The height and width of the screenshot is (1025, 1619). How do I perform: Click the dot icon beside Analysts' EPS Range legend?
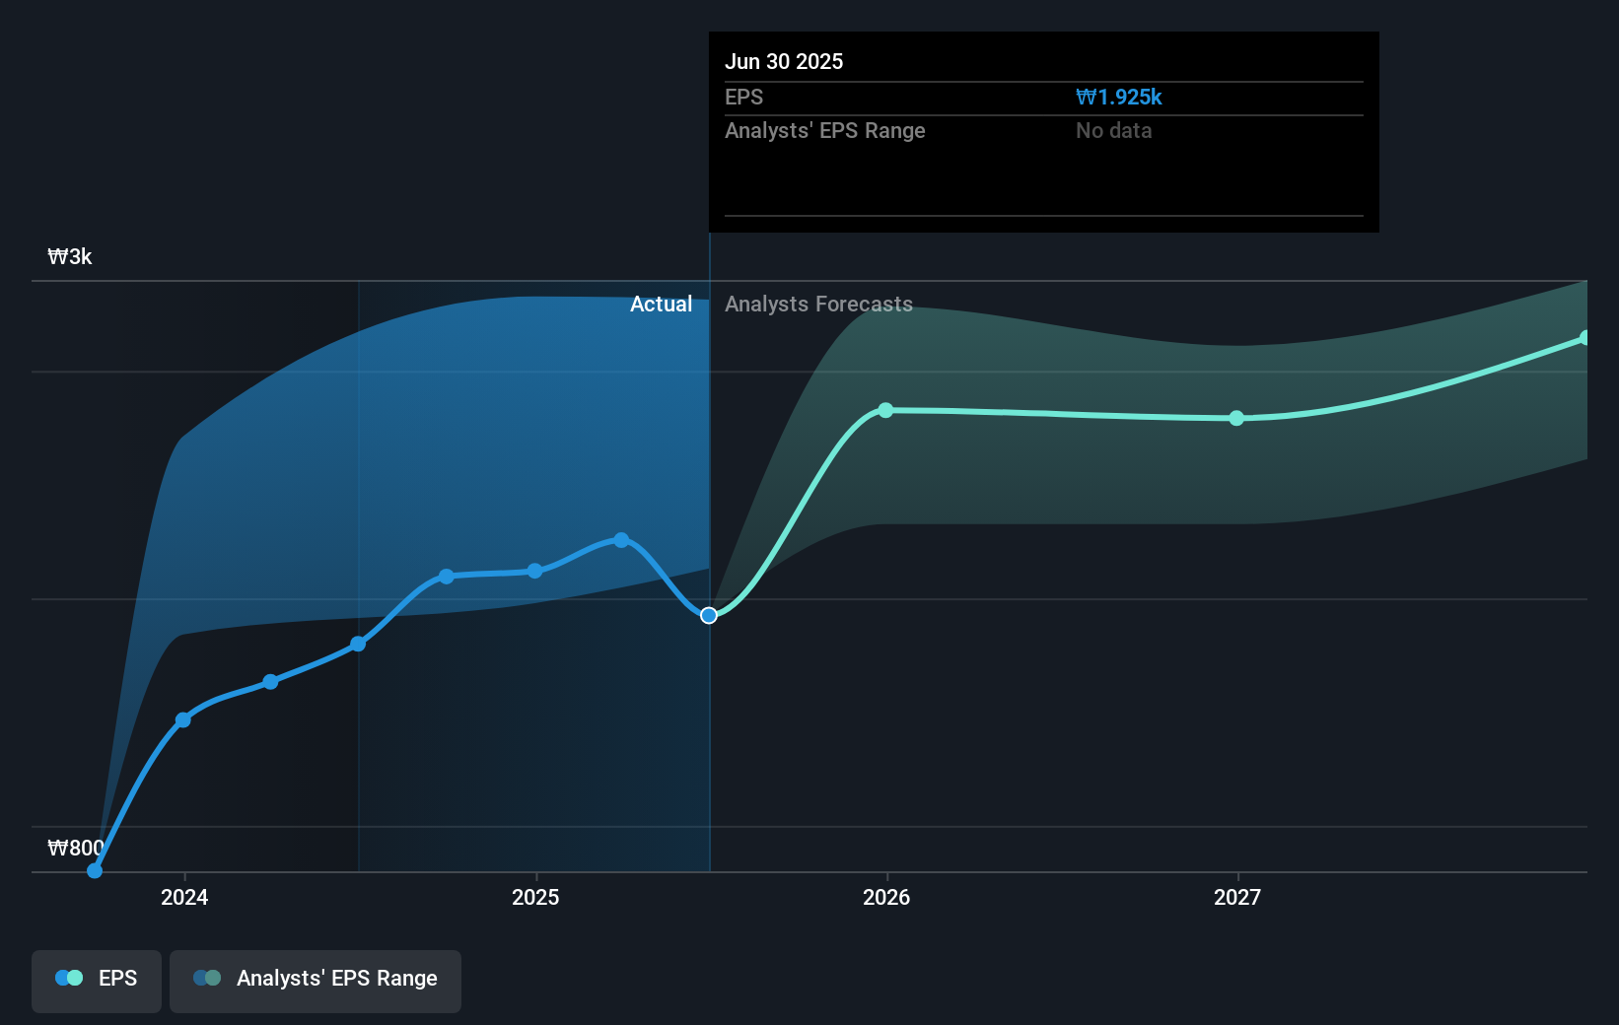(x=208, y=978)
